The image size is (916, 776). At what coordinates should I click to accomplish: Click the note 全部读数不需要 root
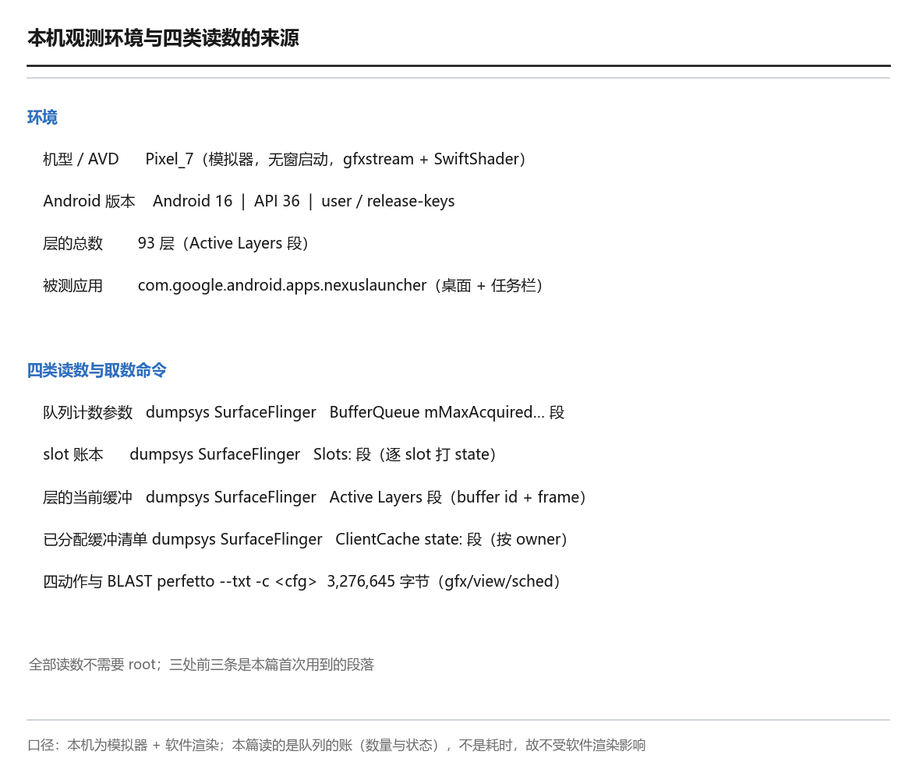(x=202, y=665)
